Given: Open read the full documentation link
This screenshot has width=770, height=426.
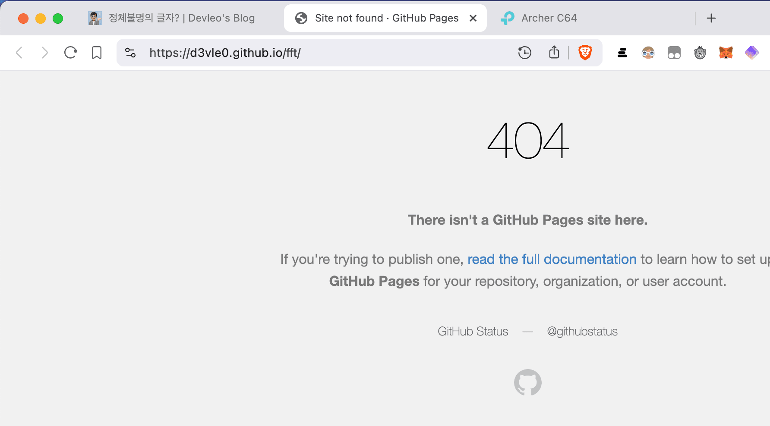Looking at the screenshot, I should click(x=552, y=259).
